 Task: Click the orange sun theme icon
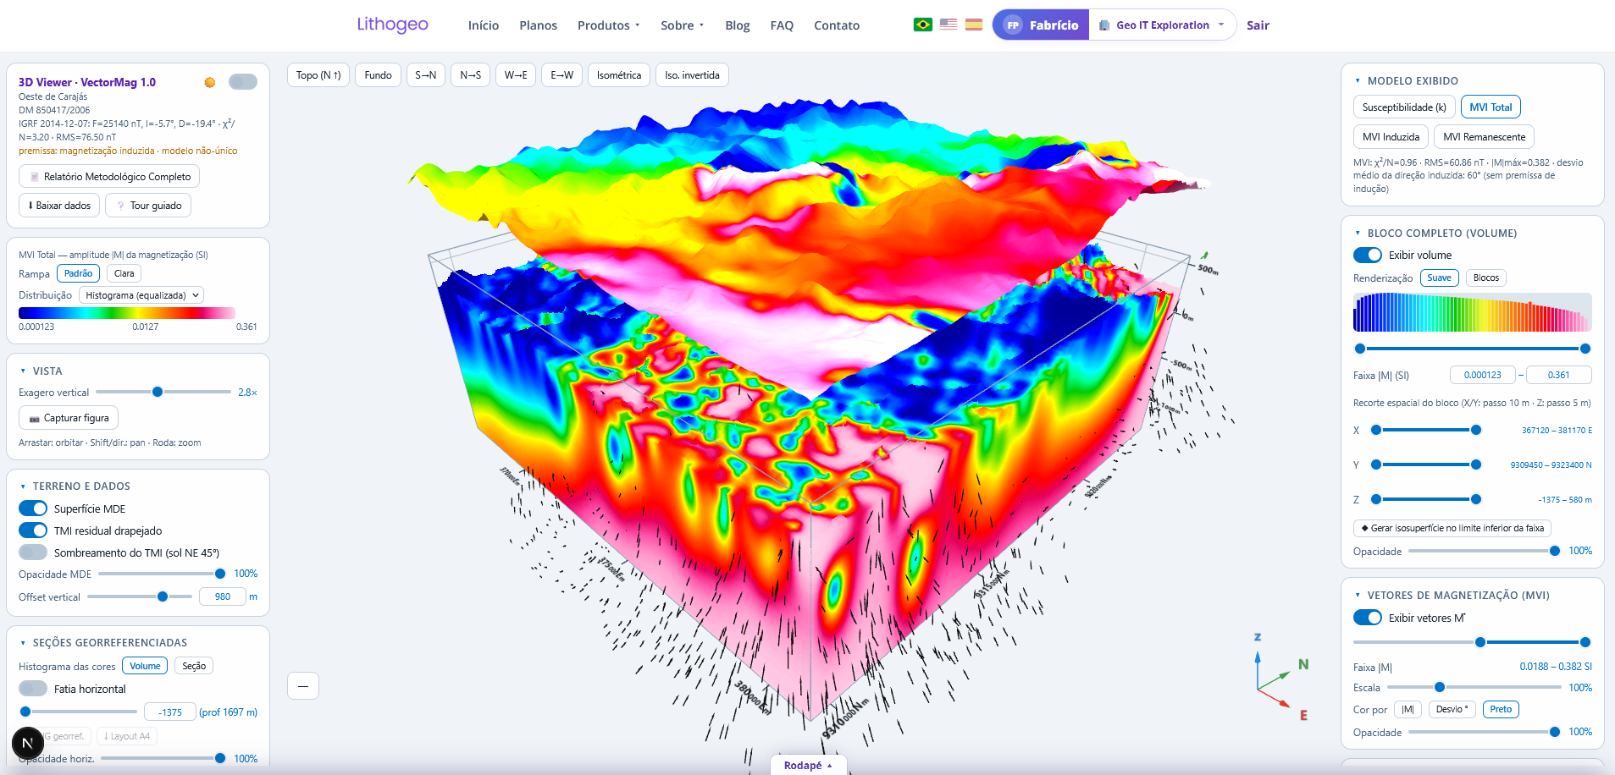210,82
